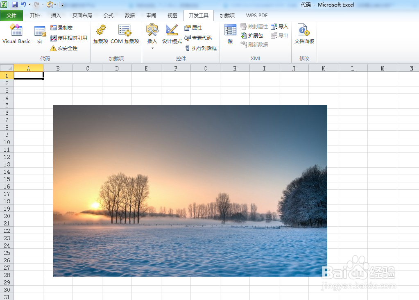Open Add-ins (加载项) gear icon
The height and width of the screenshot is (300, 419).
(x=101, y=34)
